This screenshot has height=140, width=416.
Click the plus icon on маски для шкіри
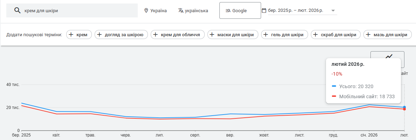[x=212, y=34]
